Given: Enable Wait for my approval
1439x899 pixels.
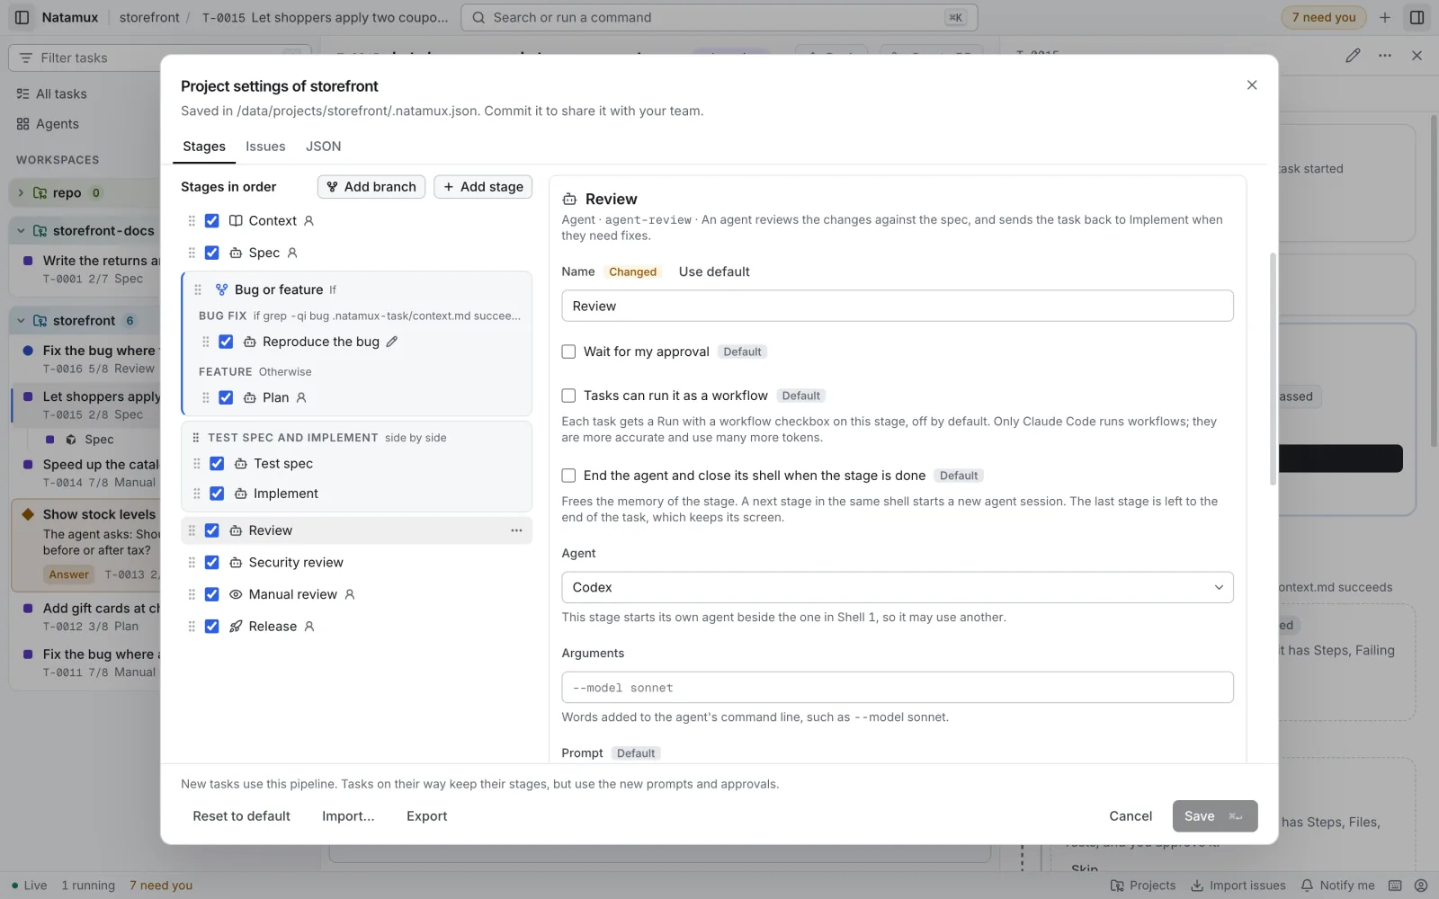Looking at the screenshot, I should click(568, 352).
